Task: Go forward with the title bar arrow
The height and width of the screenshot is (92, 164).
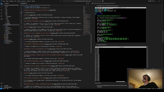Action: pyautogui.click(x=62, y=1)
